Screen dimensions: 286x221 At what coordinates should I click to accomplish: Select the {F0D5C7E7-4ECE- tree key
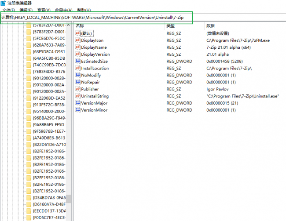[49, 217]
